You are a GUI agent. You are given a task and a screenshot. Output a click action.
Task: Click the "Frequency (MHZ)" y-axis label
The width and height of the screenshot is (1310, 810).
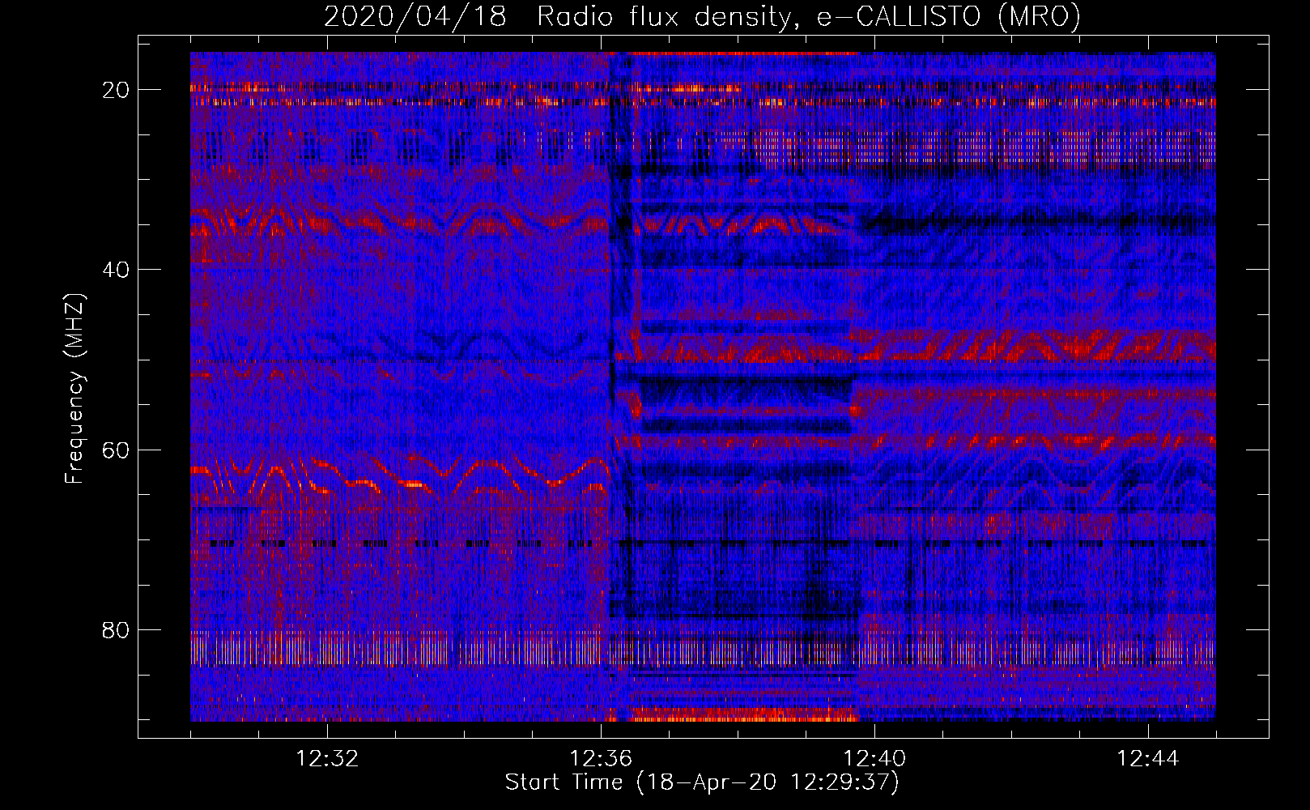point(74,388)
